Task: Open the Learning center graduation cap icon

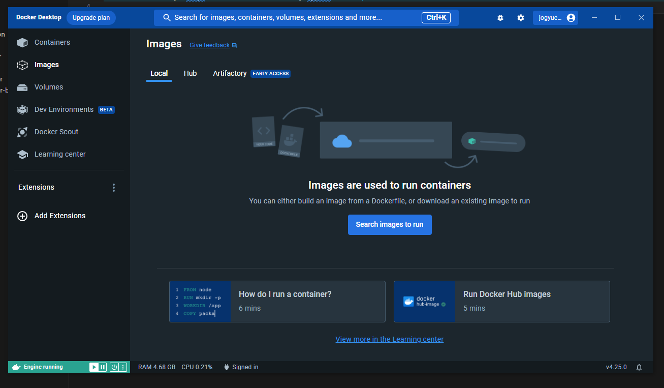Action: tap(22, 155)
